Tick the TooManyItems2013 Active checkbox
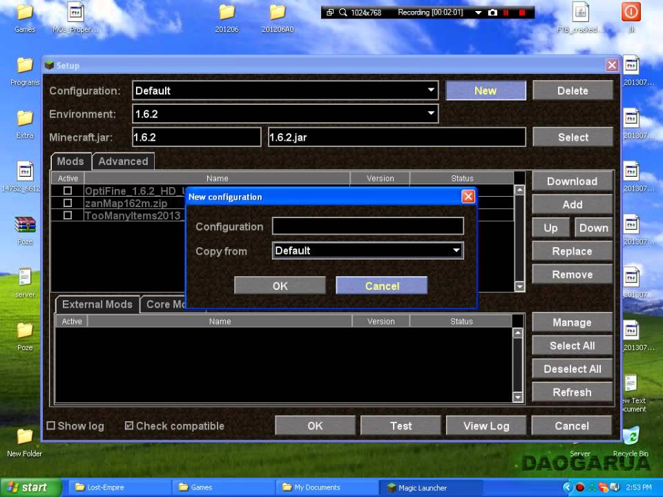This screenshot has width=663, height=497. (67, 215)
